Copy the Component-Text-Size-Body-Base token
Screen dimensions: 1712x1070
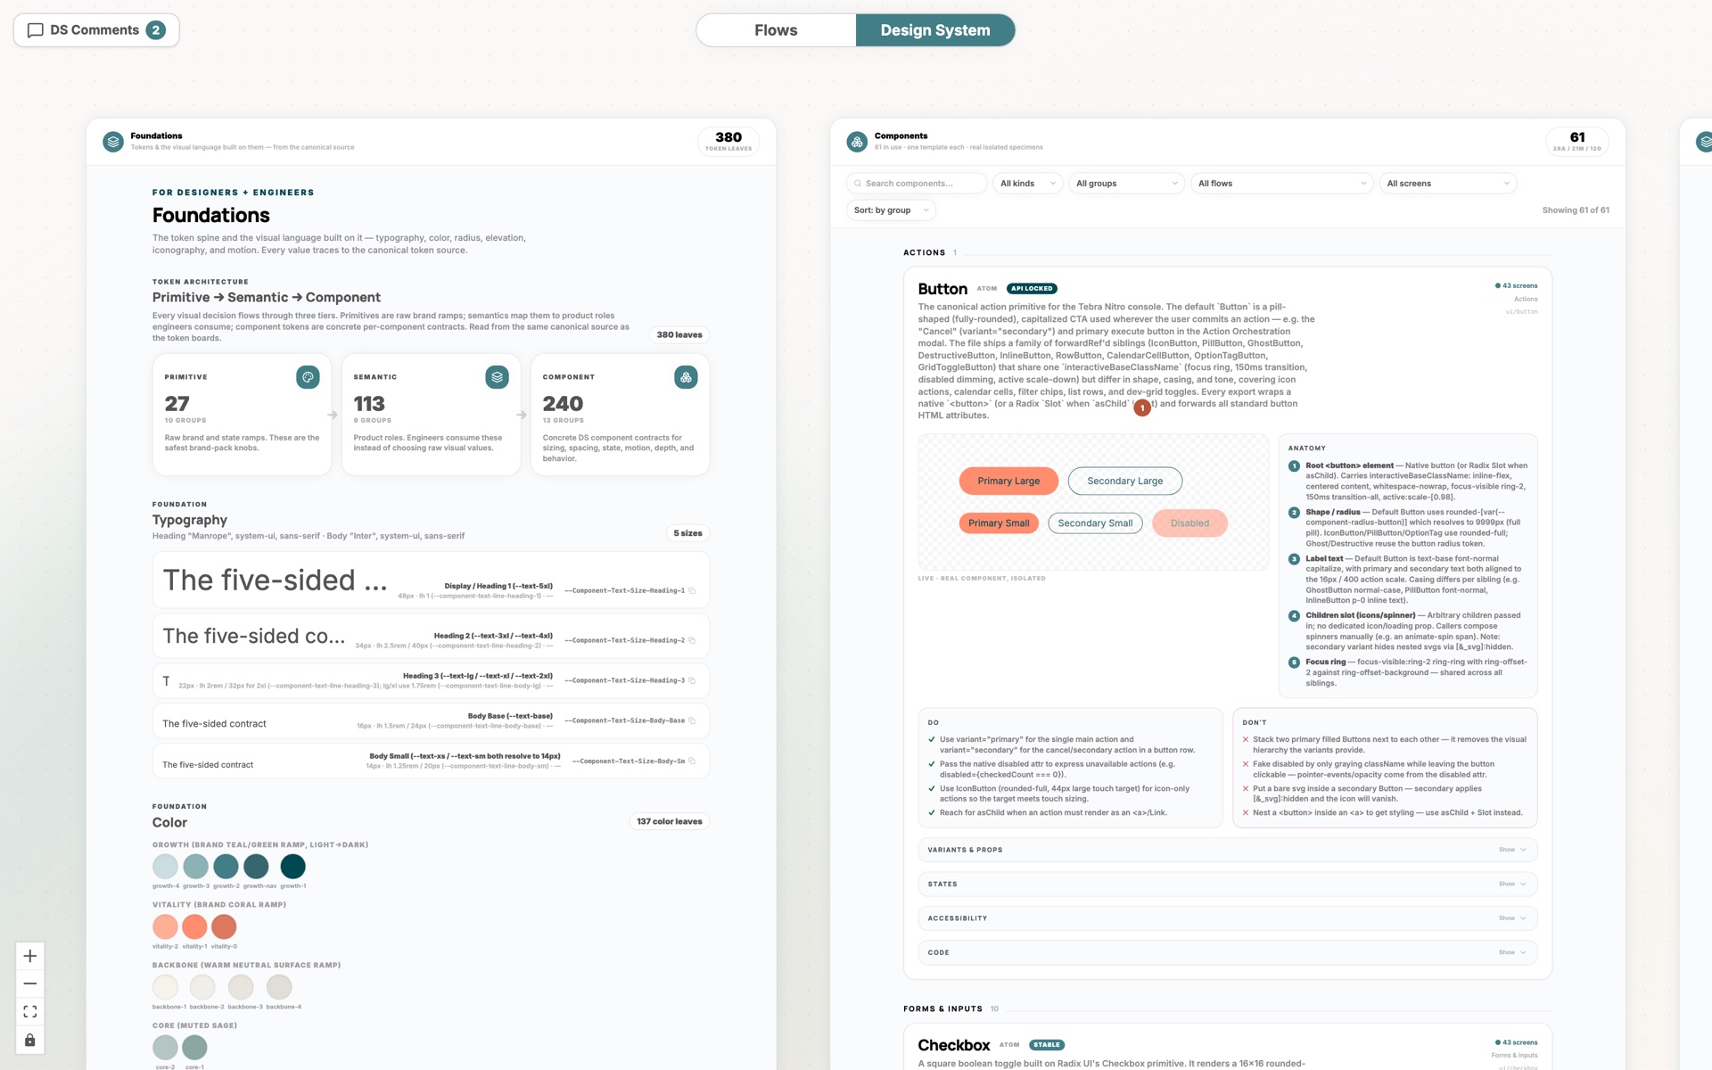692,720
